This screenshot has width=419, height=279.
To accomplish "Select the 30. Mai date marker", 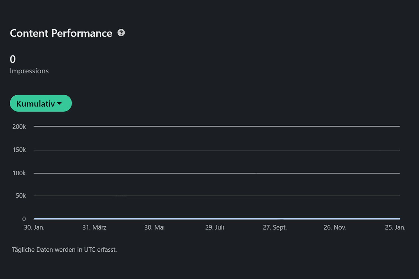I will pos(154,227).
